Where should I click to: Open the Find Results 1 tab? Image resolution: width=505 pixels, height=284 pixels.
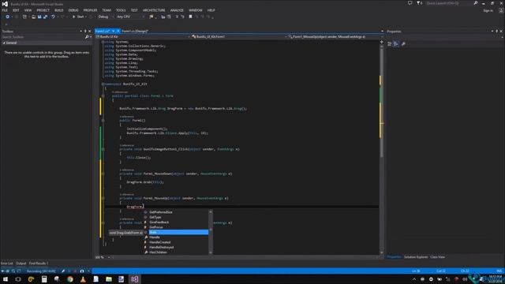[x=39, y=263]
